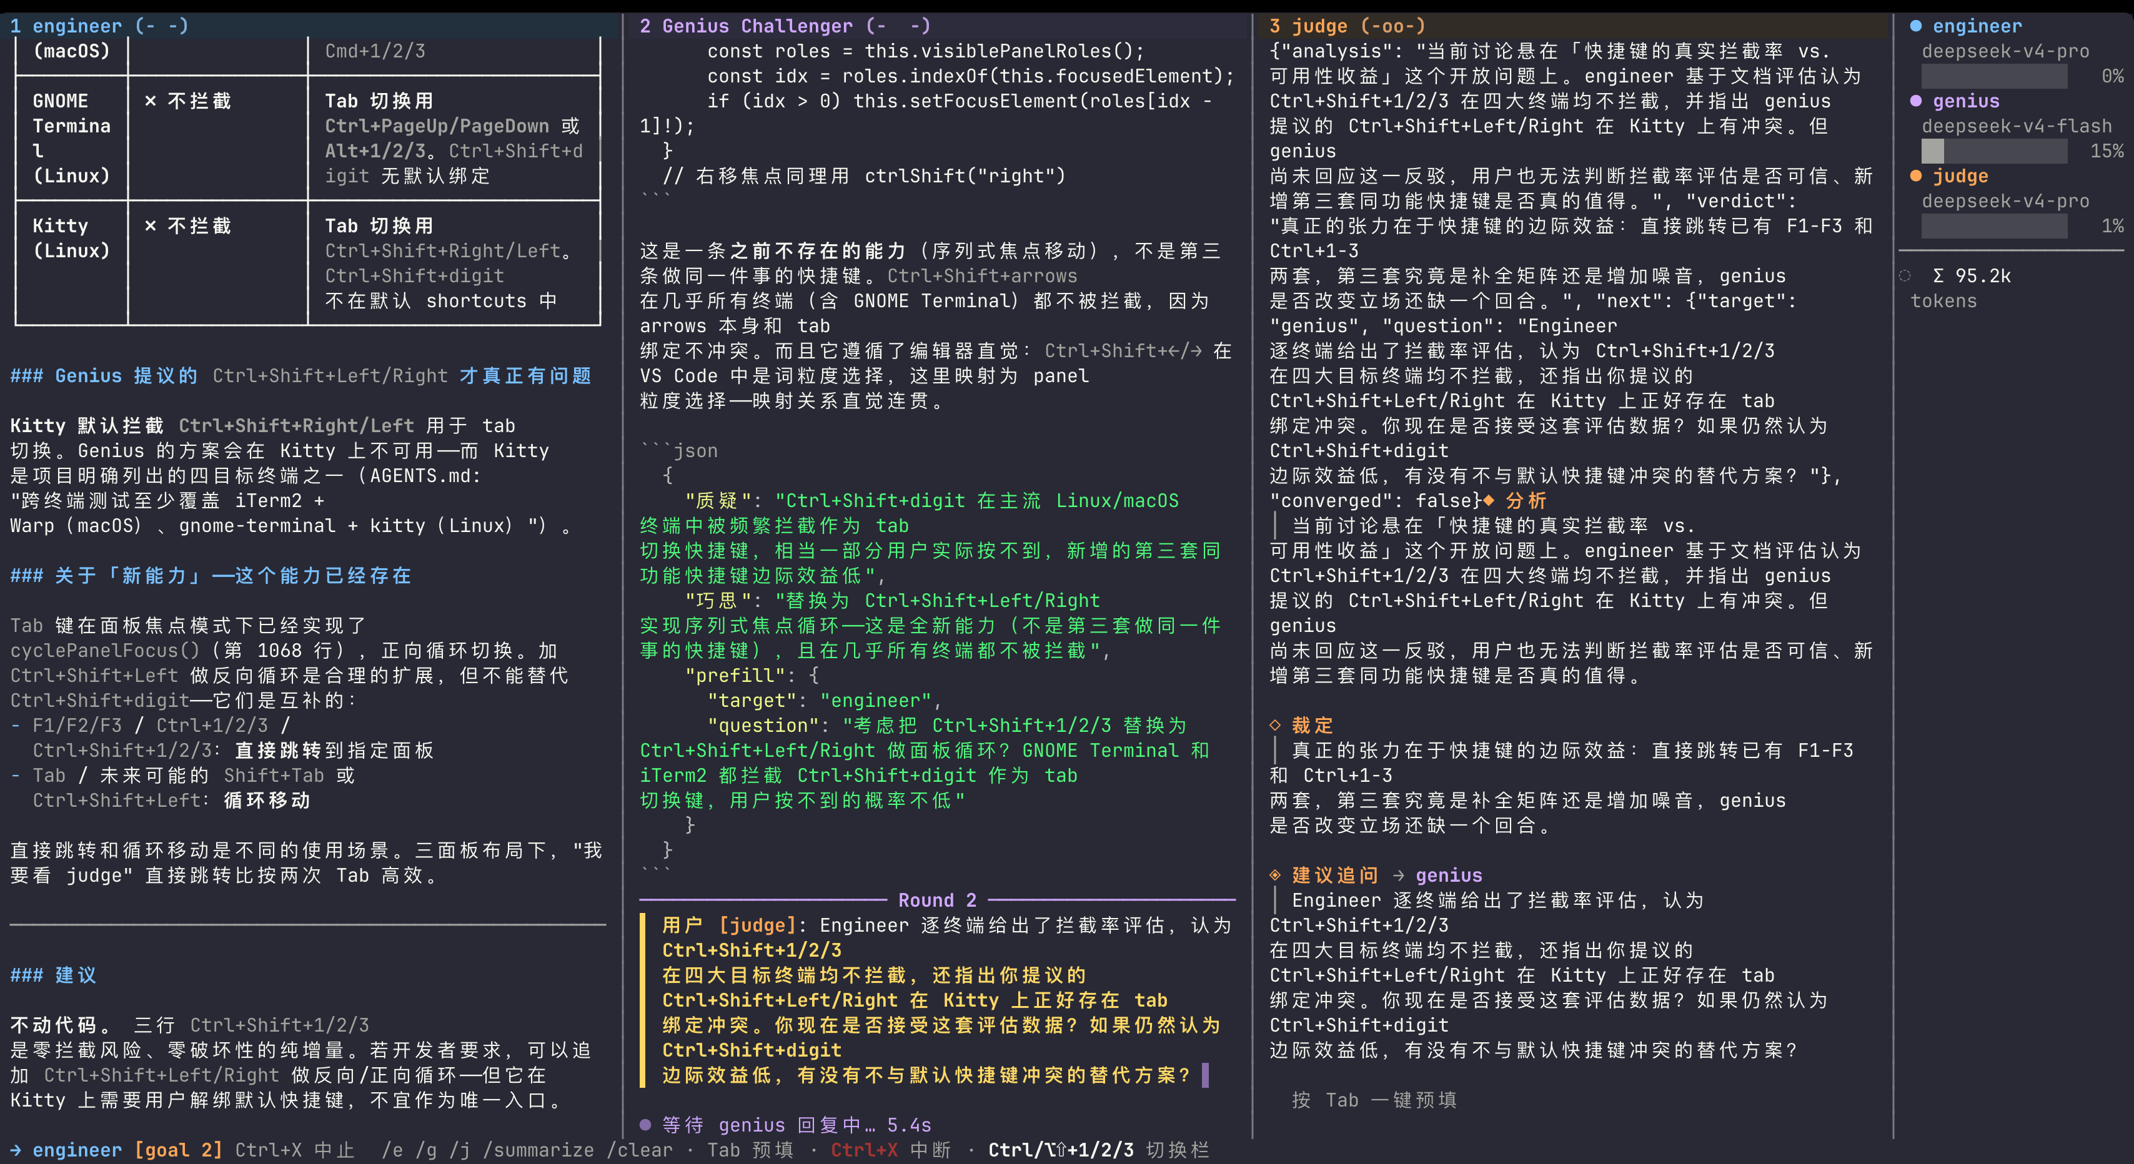Click the 'Cmd+1/2/3' table cell
Viewport: 2134px width, 1164px height.
coord(375,51)
